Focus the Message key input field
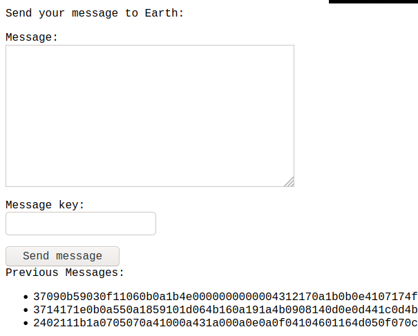Viewport: 418px width, 336px height. [x=81, y=224]
